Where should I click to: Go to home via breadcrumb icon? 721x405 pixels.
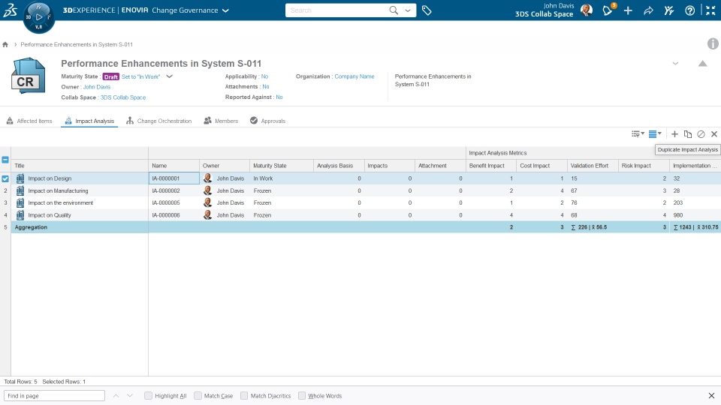tap(5, 44)
